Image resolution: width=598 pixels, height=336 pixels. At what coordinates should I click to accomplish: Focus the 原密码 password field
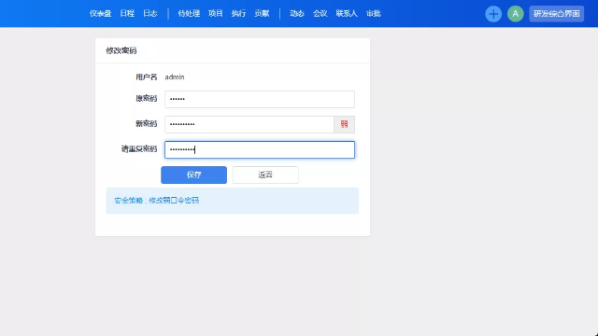[x=260, y=99]
